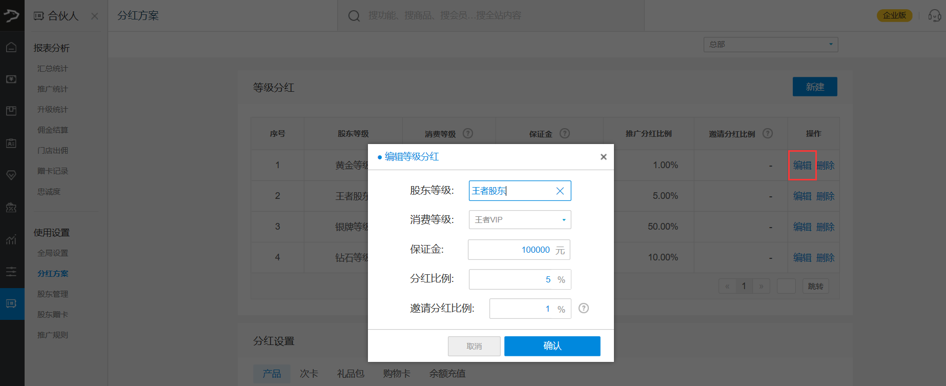This screenshot has height=386, width=946.
Task: Click the help icon next to 保证金 header
Action: [564, 133]
